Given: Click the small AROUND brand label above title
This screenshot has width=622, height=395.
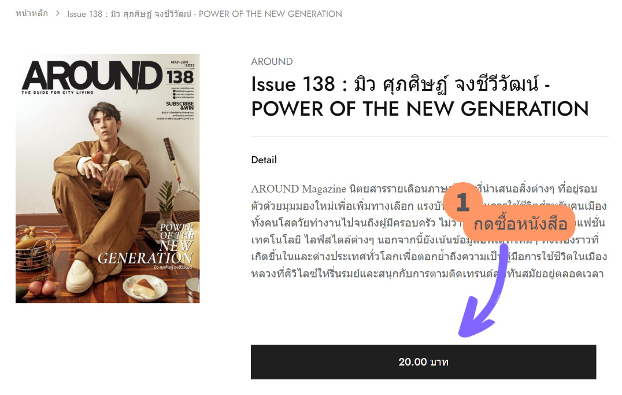Looking at the screenshot, I should tap(272, 61).
